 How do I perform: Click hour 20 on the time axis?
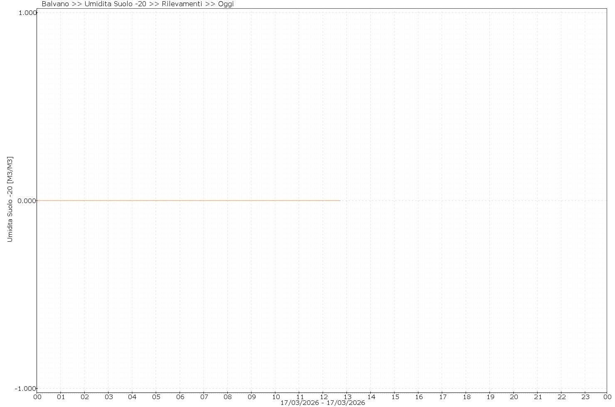514,397
